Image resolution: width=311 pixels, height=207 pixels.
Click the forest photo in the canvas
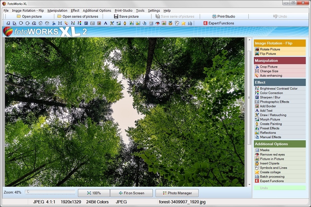tap(124, 112)
